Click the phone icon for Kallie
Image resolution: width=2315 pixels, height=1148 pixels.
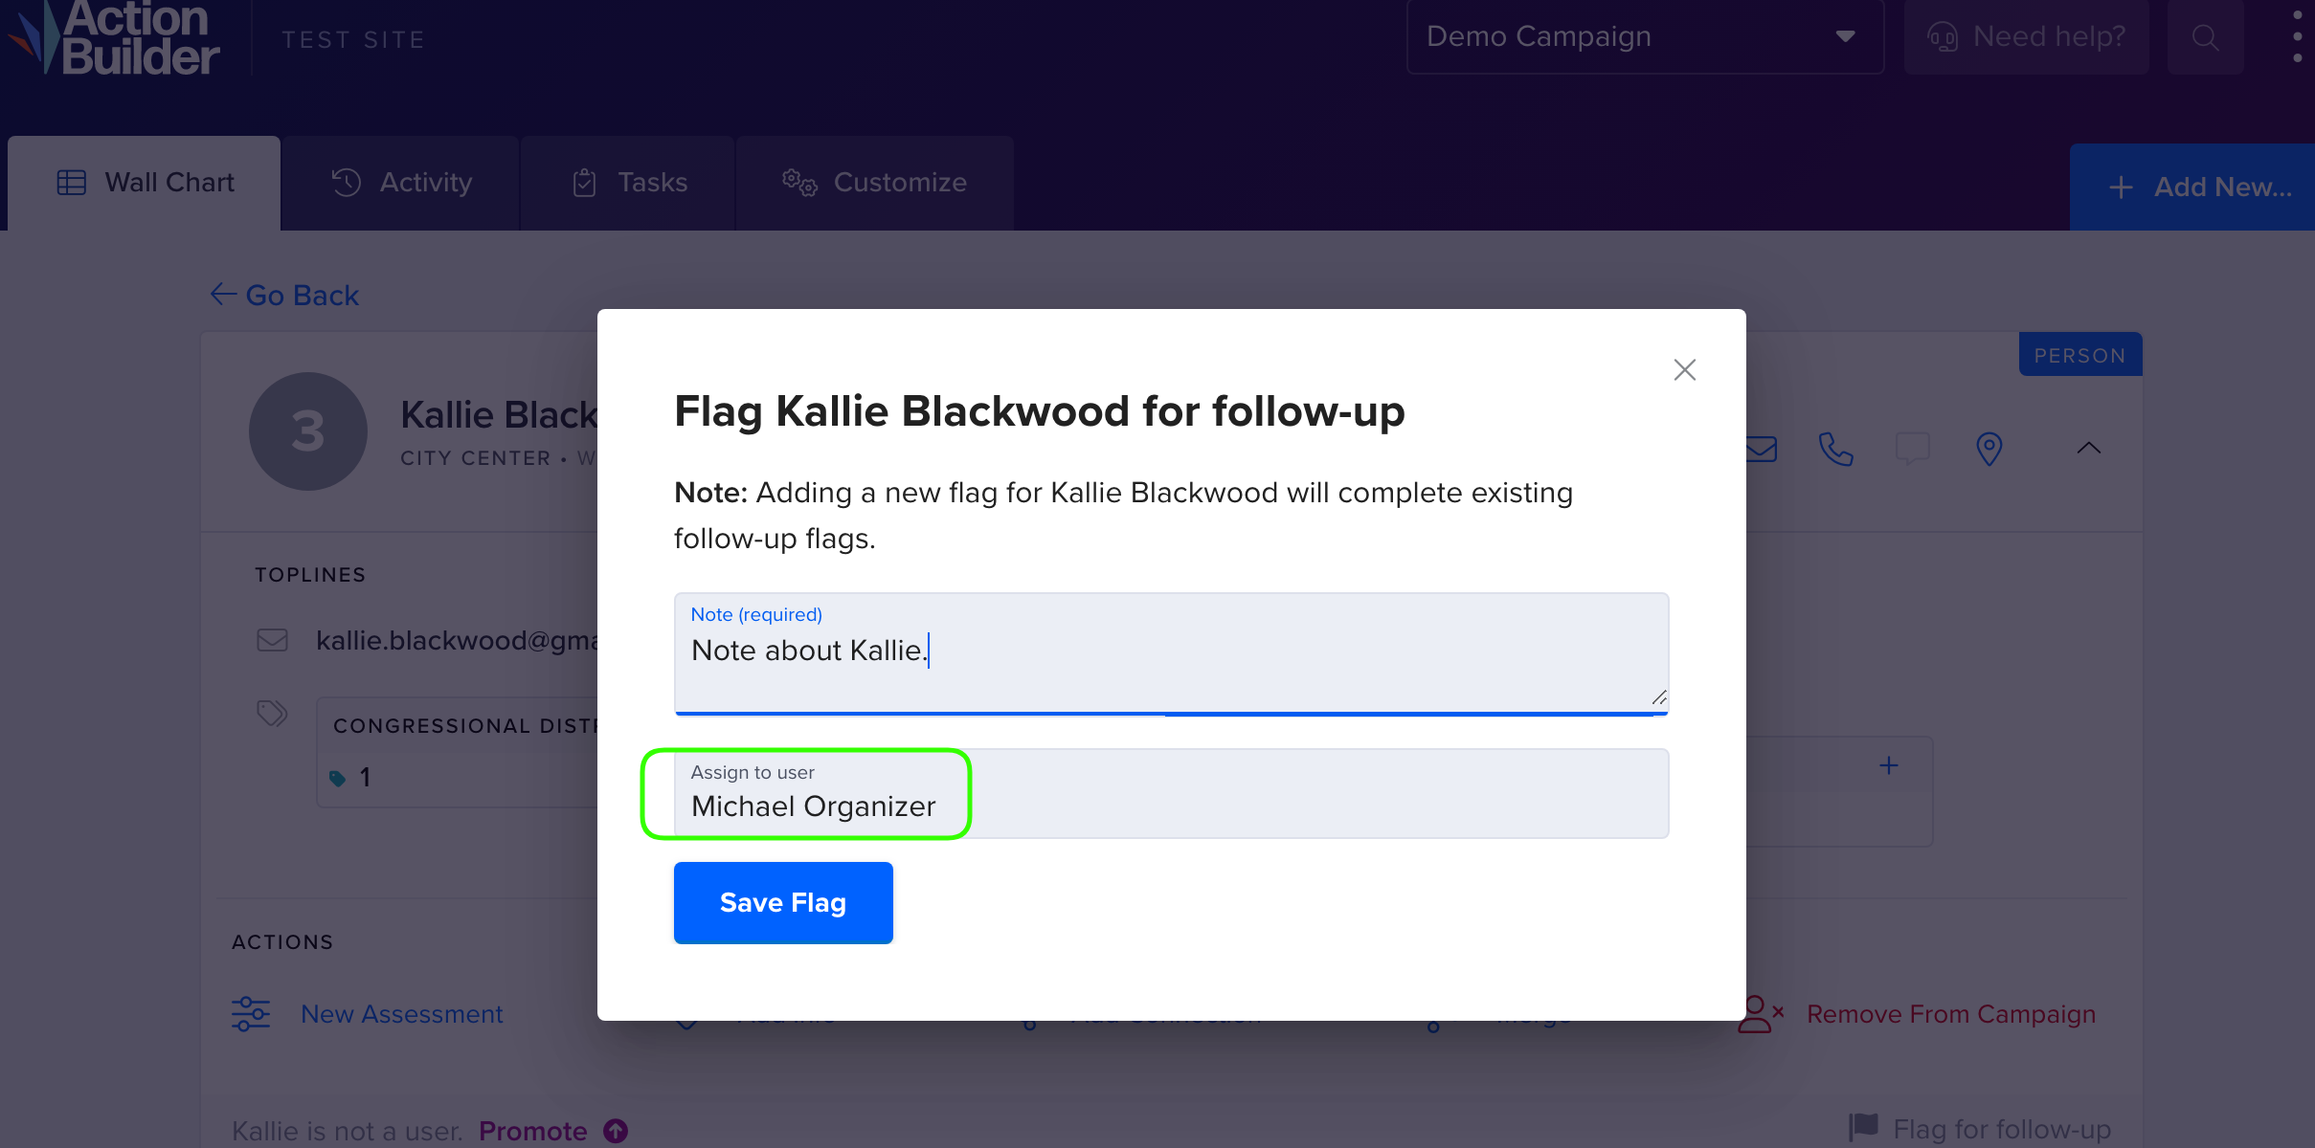click(x=1835, y=448)
